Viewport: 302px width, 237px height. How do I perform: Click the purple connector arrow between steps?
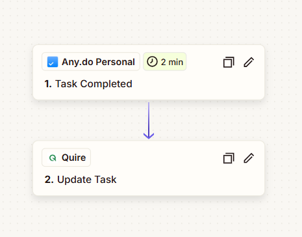149,120
